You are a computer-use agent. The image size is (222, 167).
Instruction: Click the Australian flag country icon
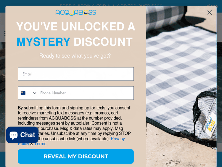pyautogui.click(x=23, y=93)
